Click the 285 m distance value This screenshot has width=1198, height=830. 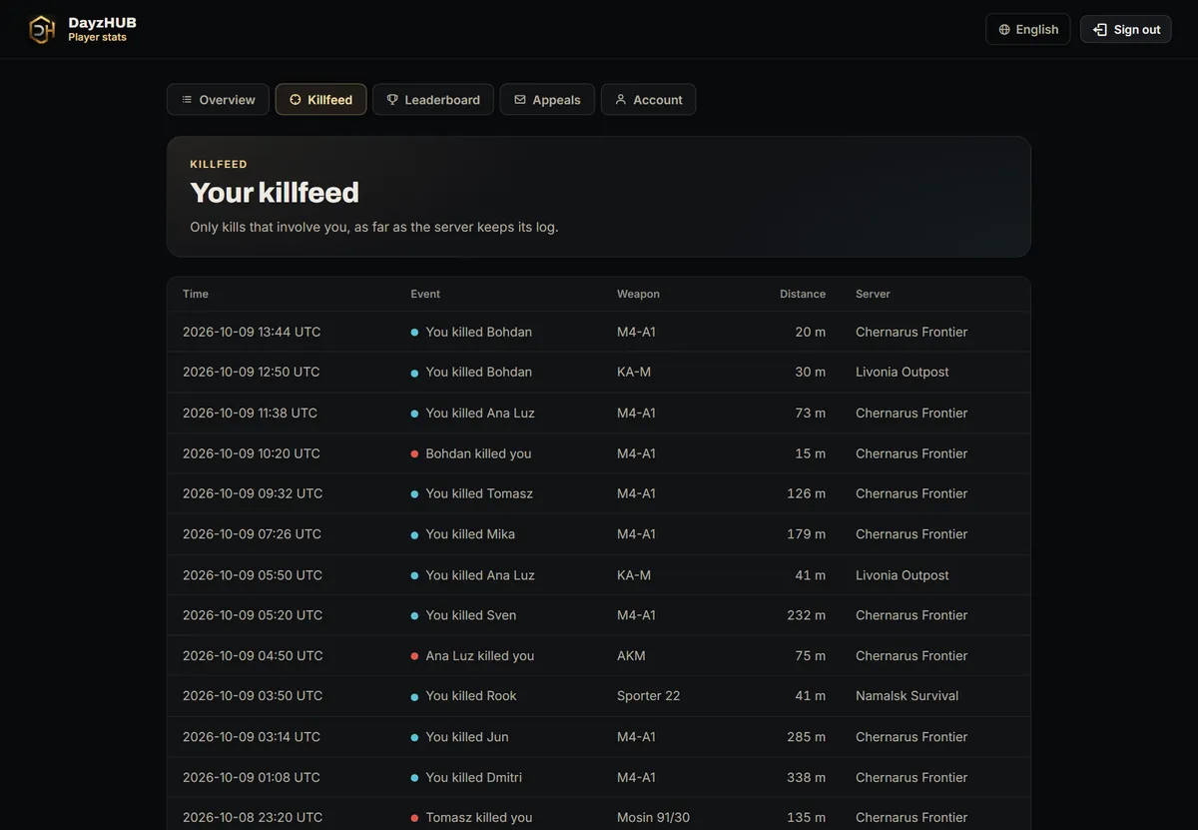[806, 737]
